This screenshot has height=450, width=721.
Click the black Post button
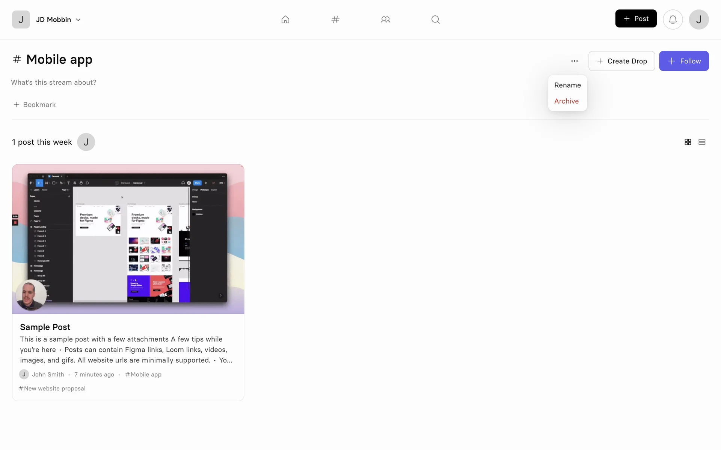636,19
